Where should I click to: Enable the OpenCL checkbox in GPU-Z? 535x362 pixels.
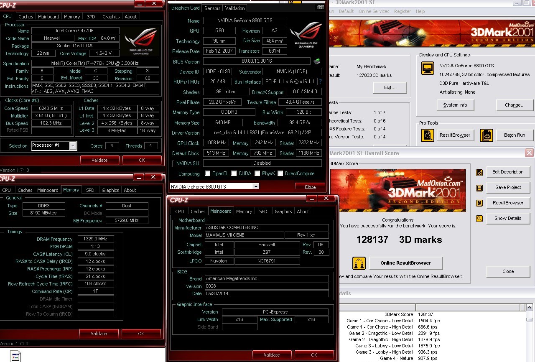coord(208,173)
